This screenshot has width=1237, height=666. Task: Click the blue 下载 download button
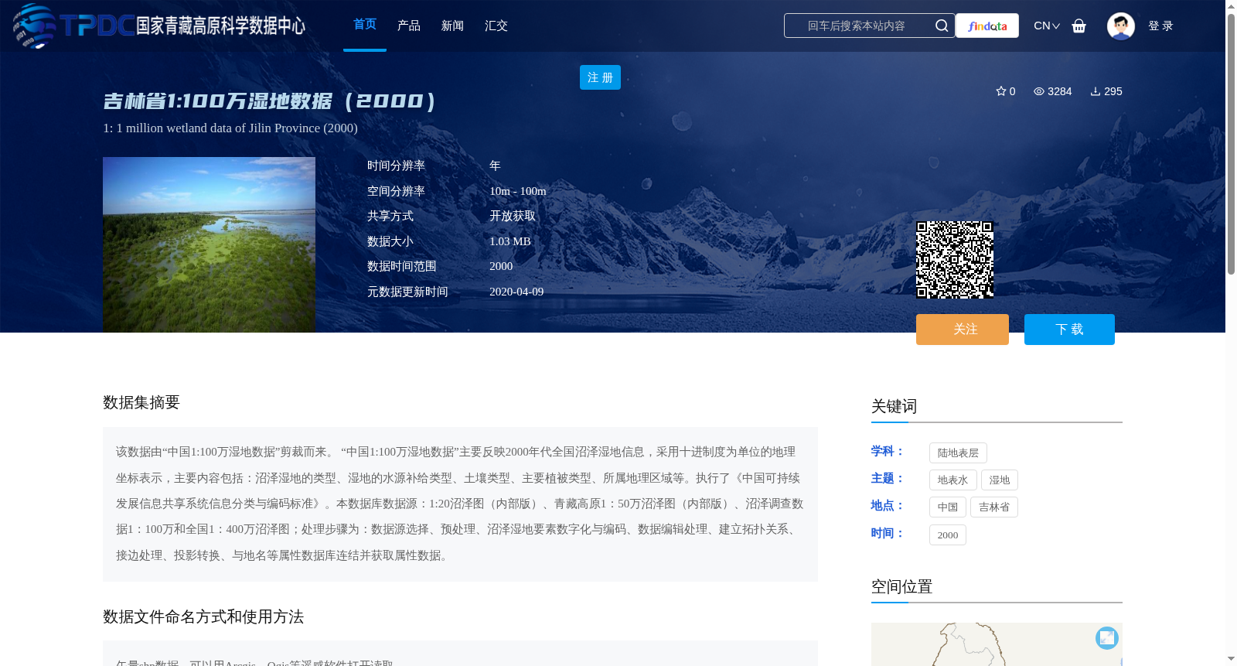(1069, 330)
